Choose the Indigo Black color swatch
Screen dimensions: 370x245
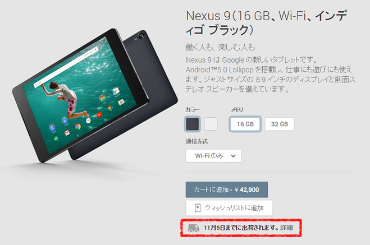tap(193, 124)
